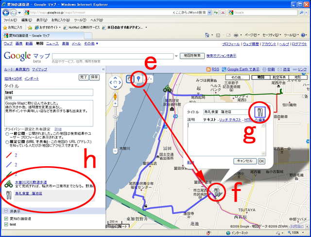The width and height of the screenshot is (311, 237).
Task: Select the 限定公開 radio button
Action: click(x=7, y=142)
